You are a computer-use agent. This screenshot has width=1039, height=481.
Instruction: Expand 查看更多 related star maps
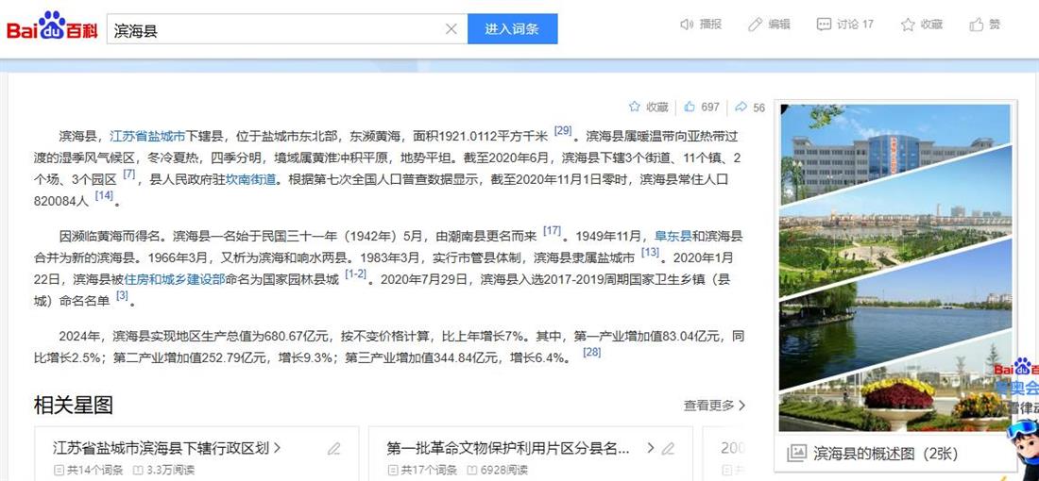tap(714, 406)
